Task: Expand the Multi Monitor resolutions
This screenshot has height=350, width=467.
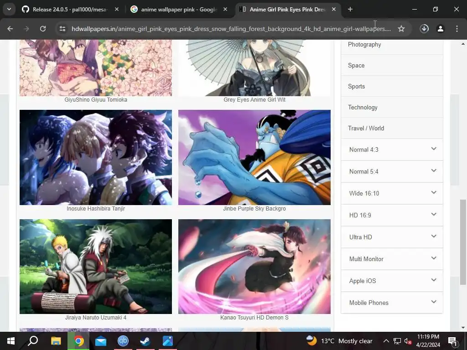Action: point(392,259)
